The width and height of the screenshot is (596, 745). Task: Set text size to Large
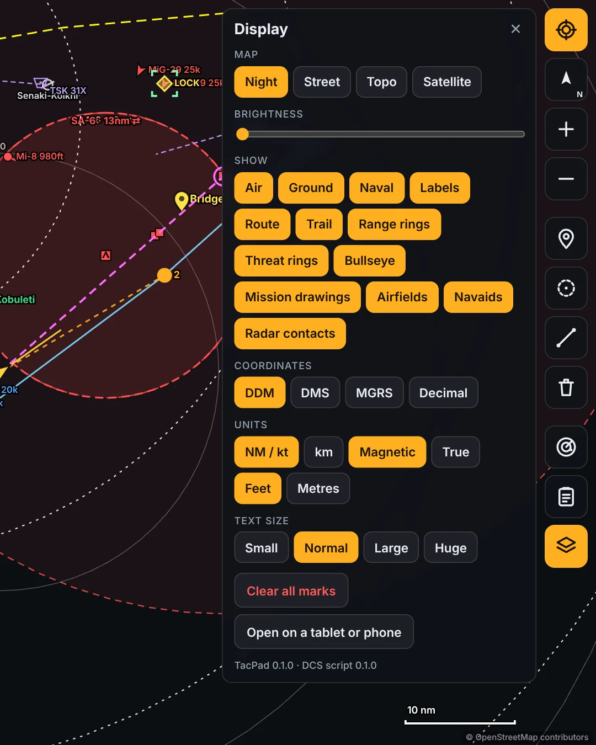[391, 547]
